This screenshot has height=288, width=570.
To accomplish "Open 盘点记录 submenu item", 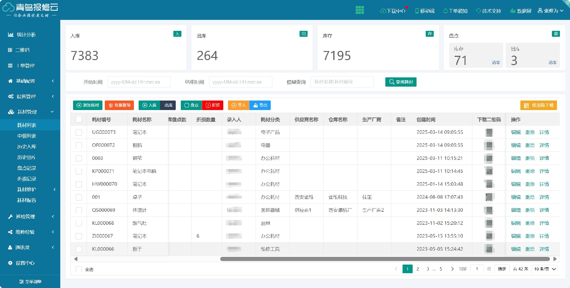I will 27,168.
